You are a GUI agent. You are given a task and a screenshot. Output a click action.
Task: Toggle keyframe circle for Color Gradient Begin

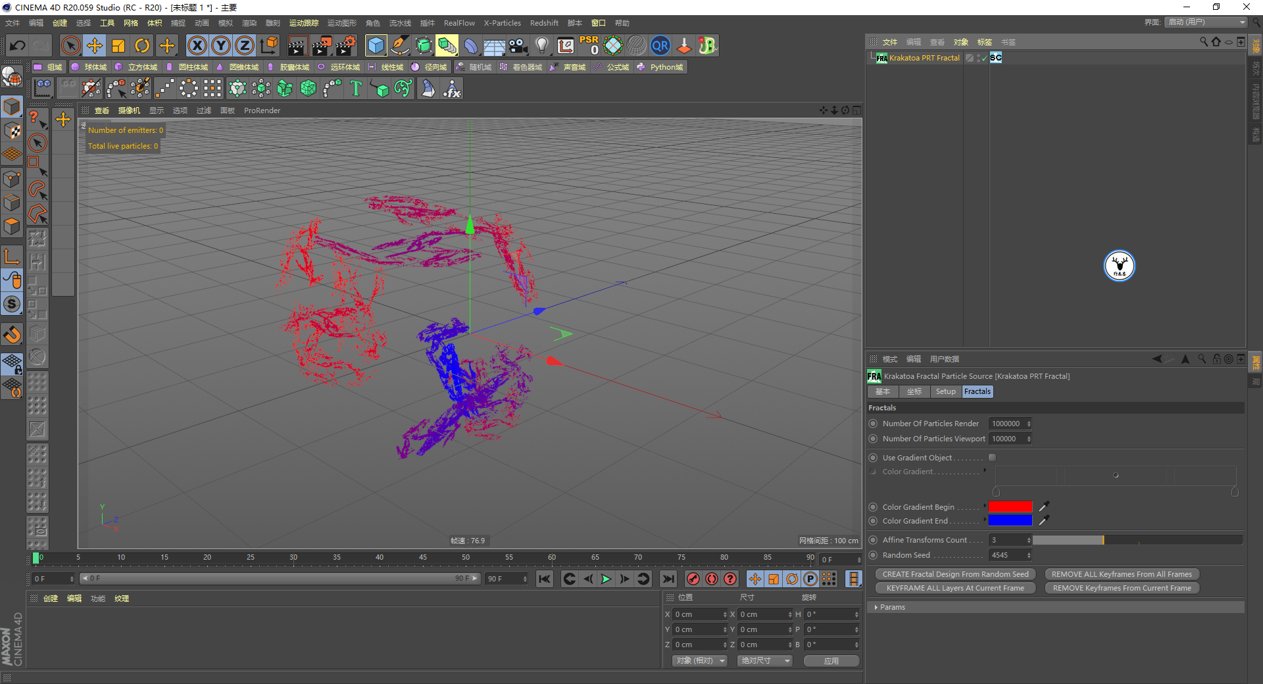(873, 507)
